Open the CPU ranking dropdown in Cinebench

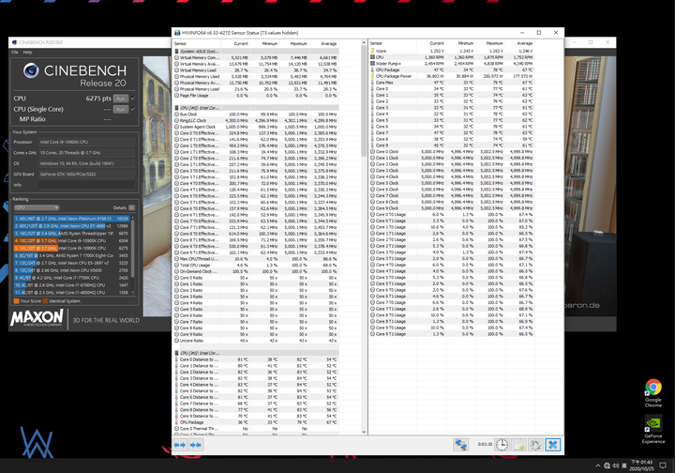[37, 207]
